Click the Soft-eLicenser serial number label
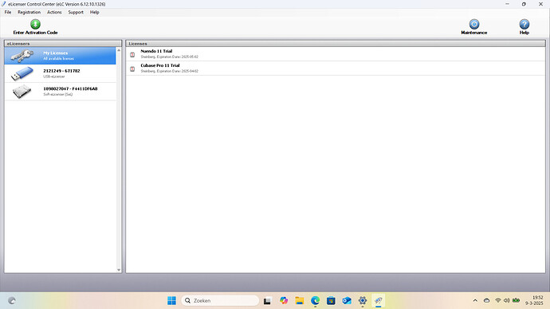This screenshot has height=309, width=550. pyautogui.click(x=70, y=88)
